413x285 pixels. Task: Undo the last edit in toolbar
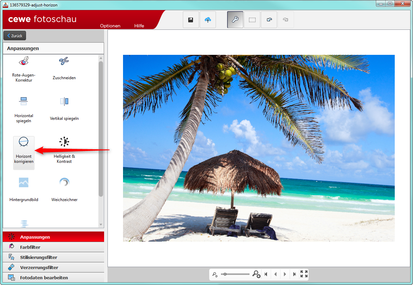click(269, 20)
